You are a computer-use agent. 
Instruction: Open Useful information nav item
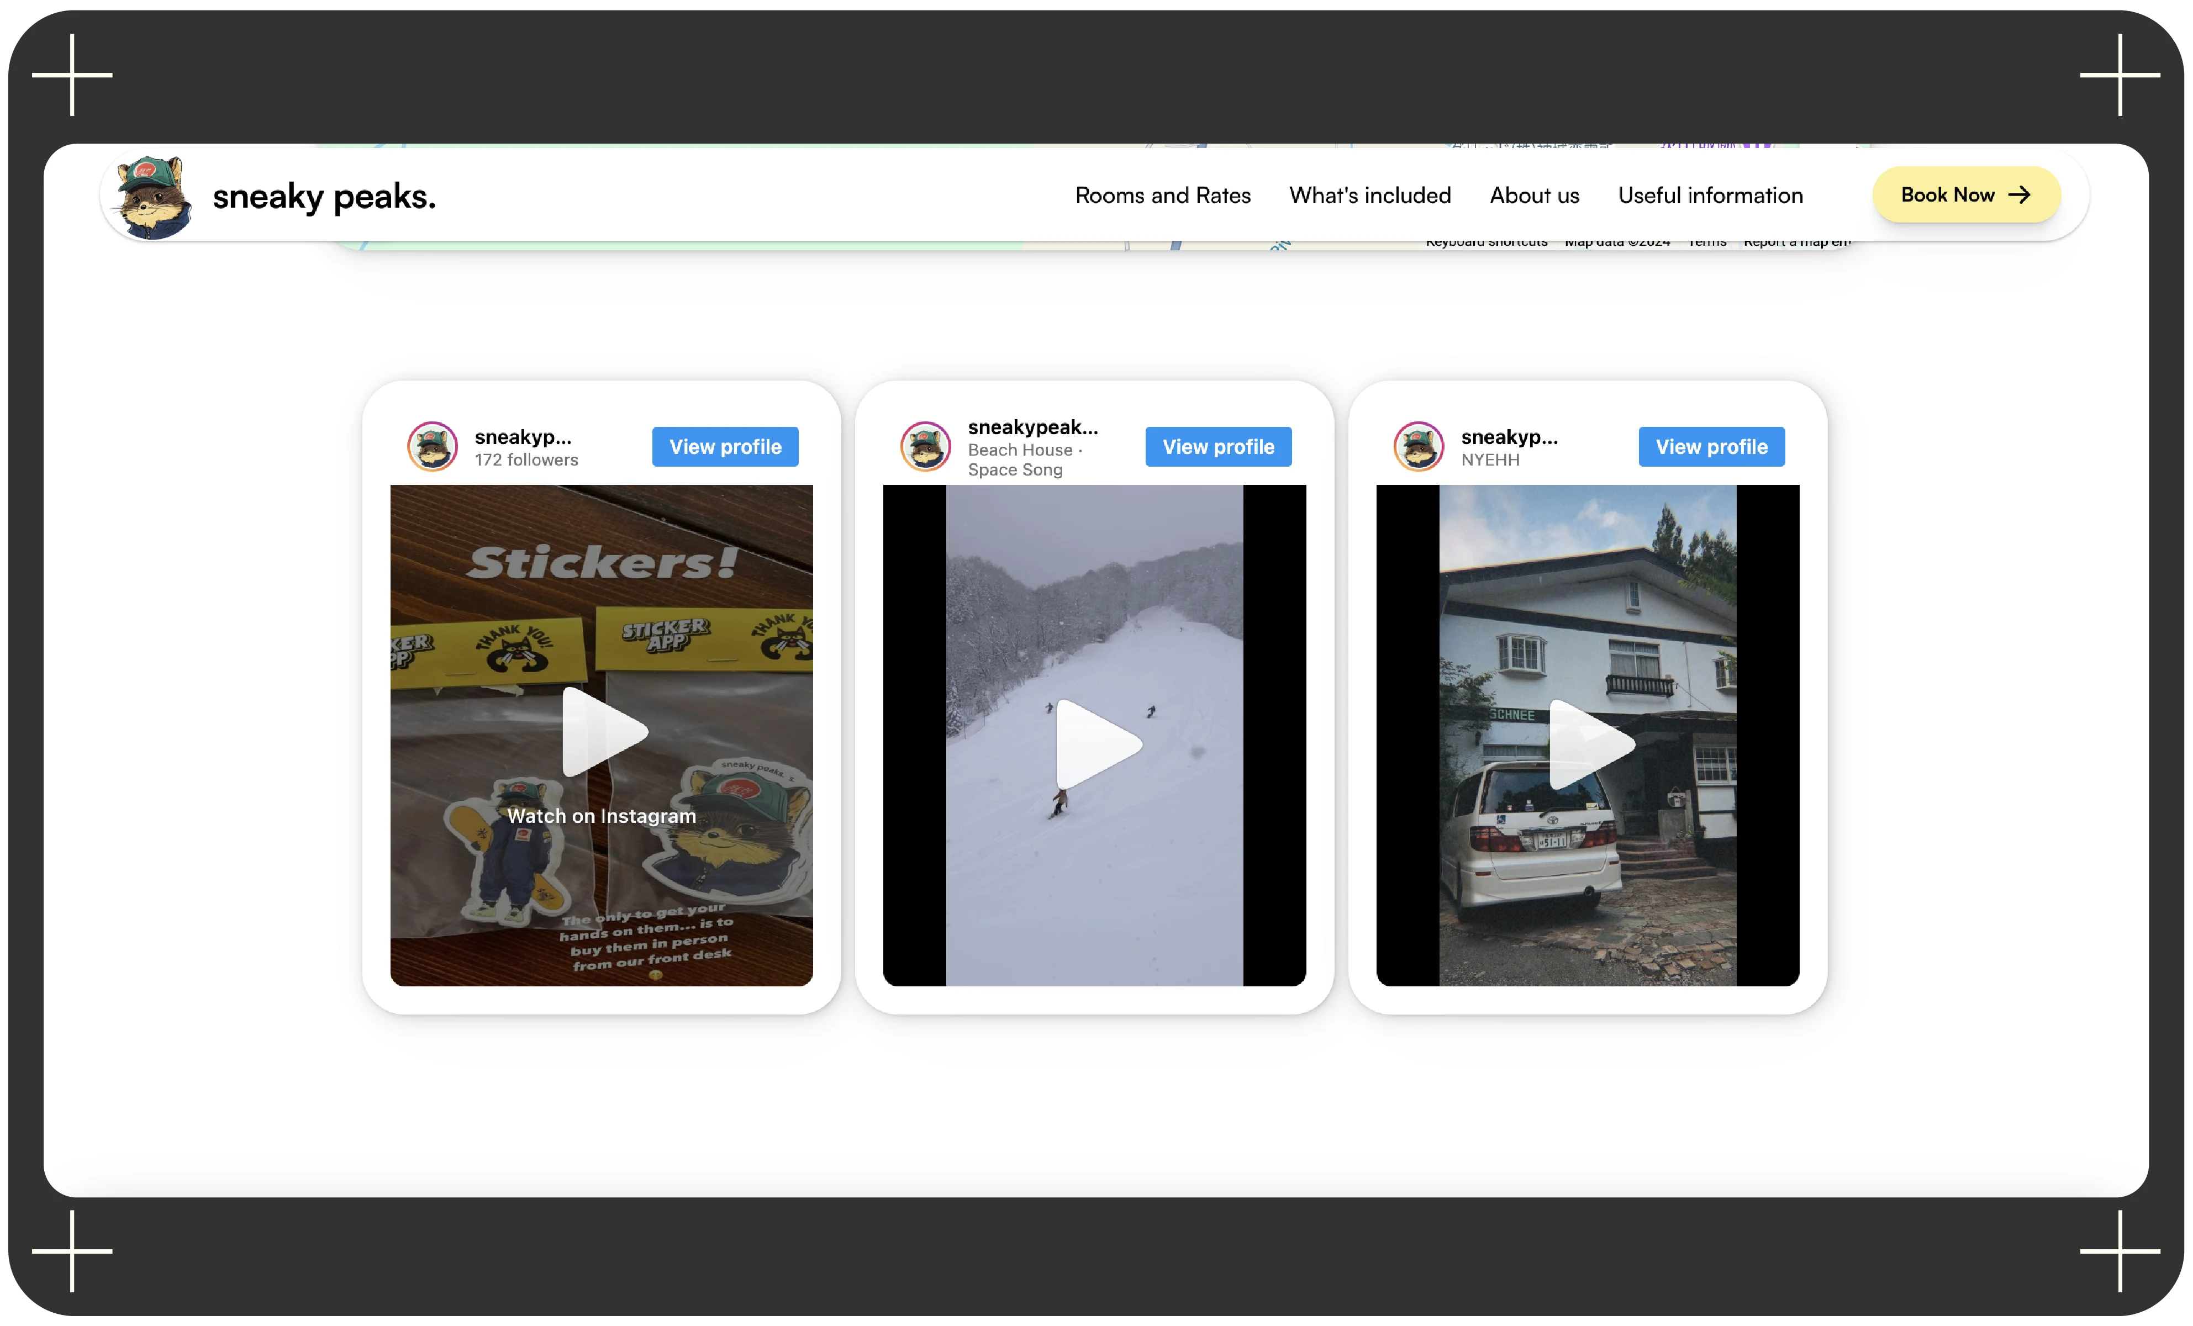[1710, 196]
